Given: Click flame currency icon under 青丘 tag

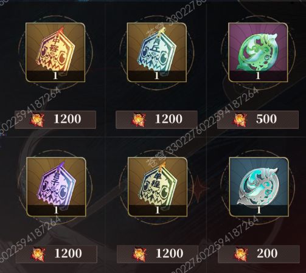Looking at the screenshot, I should tap(139, 120).
